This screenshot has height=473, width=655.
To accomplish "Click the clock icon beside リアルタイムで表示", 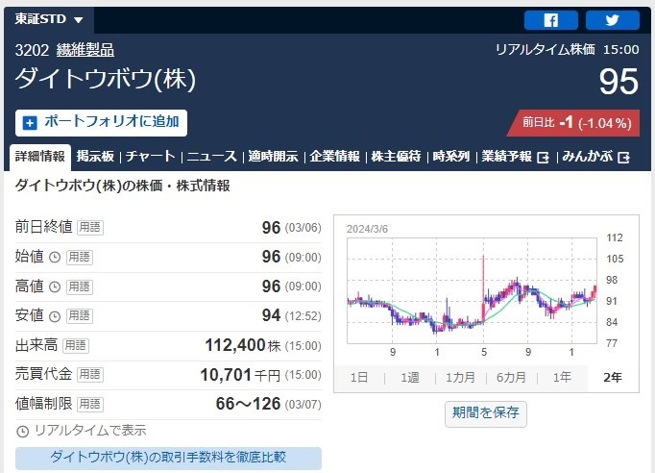I will [x=22, y=431].
